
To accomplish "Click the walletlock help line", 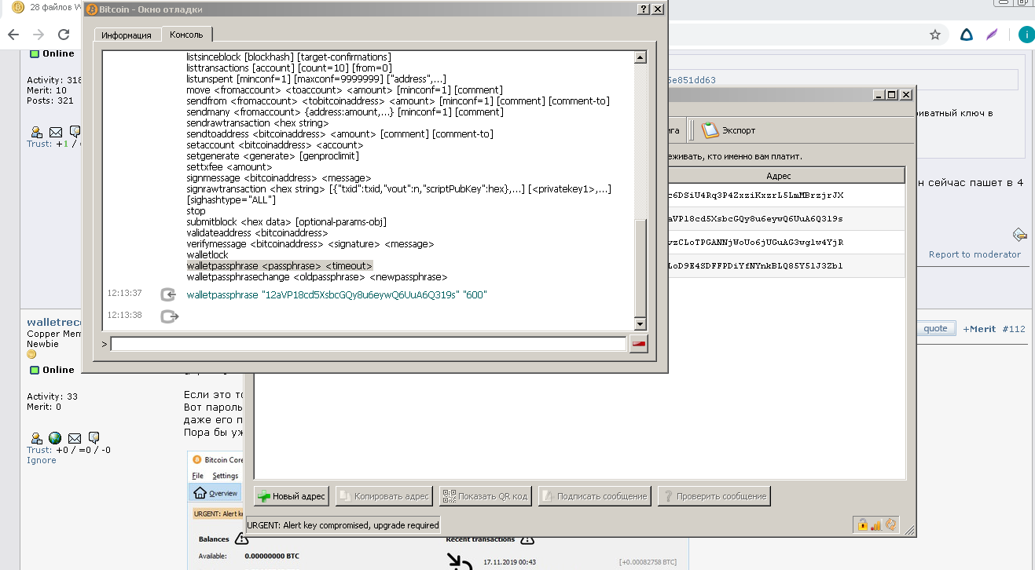I will tap(207, 255).
